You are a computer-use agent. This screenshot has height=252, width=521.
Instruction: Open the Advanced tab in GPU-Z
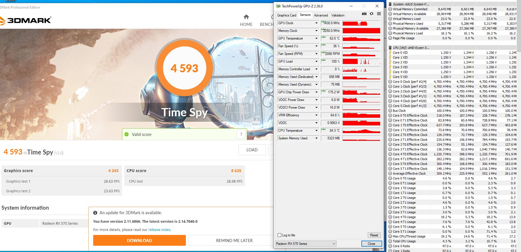pos(321,15)
